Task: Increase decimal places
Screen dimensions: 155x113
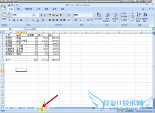Action: (x=88, y=20)
